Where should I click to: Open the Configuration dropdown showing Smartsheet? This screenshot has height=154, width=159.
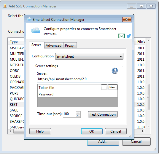coord(89,56)
